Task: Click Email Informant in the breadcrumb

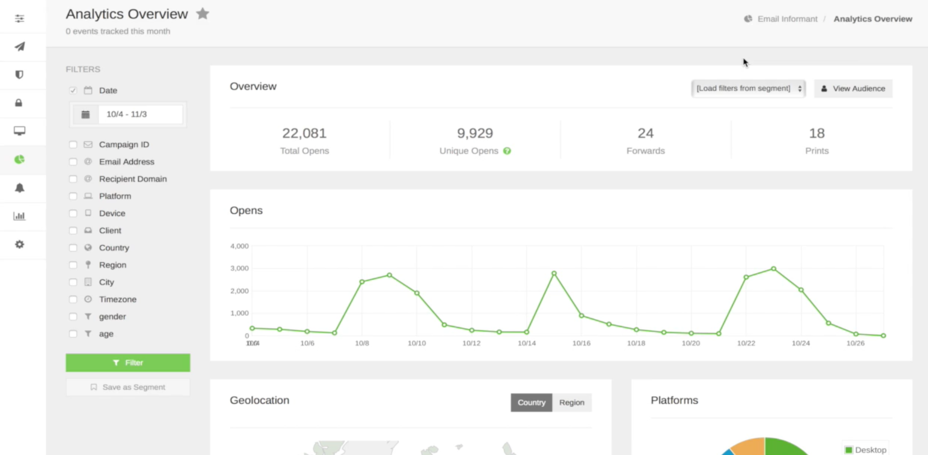Action: click(787, 19)
